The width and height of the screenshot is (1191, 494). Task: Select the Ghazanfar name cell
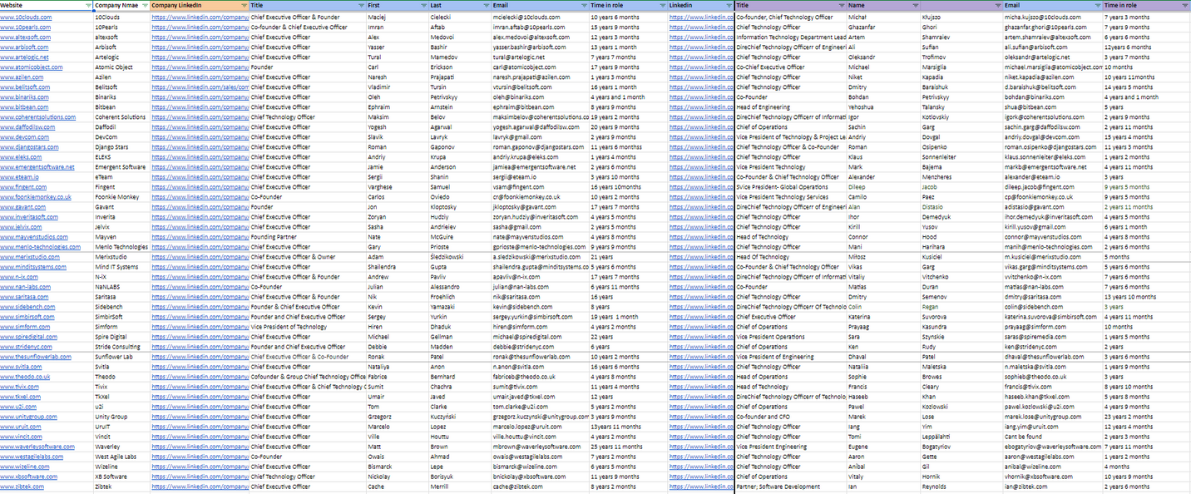(x=882, y=27)
